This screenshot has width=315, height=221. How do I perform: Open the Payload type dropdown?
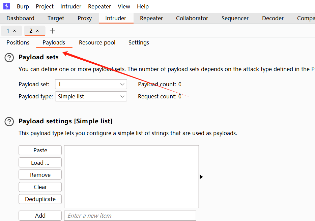tap(91, 97)
